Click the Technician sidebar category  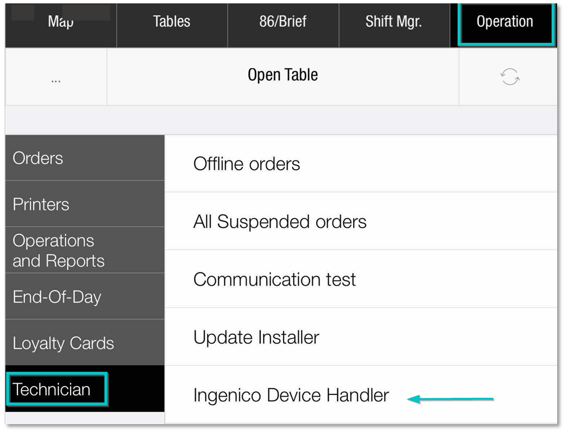pos(56,389)
